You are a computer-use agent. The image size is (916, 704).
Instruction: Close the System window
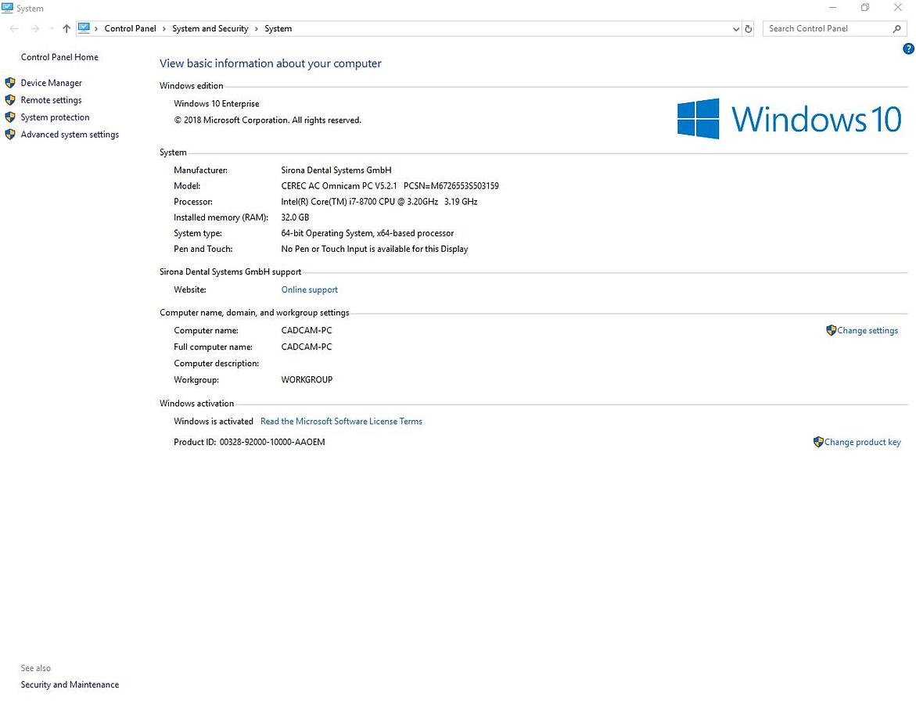[x=898, y=8]
